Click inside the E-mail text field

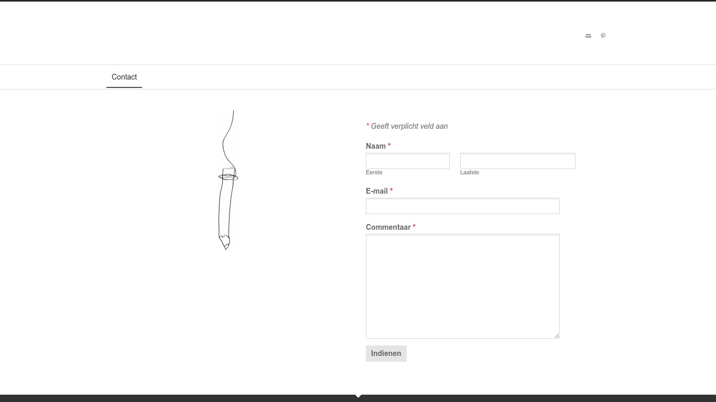[462, 206]
